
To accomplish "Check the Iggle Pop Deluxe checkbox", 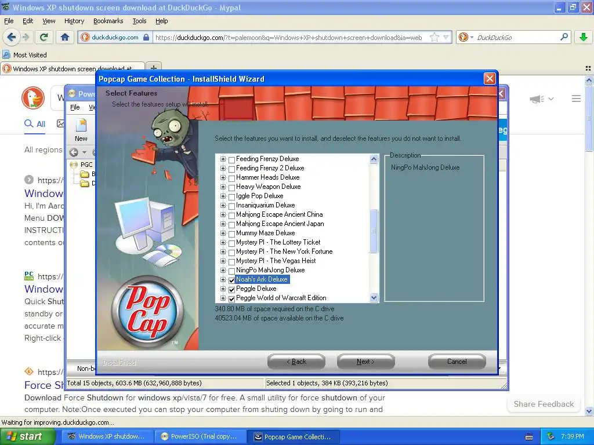I will (232, 196).
